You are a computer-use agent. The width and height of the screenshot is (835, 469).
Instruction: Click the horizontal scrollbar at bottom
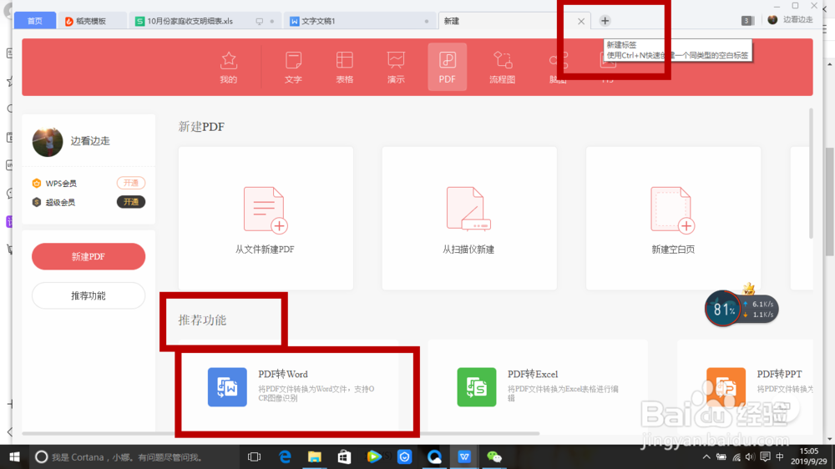point(281,434)
